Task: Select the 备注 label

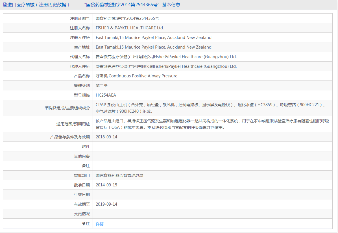Action: (x=86, y=166)
